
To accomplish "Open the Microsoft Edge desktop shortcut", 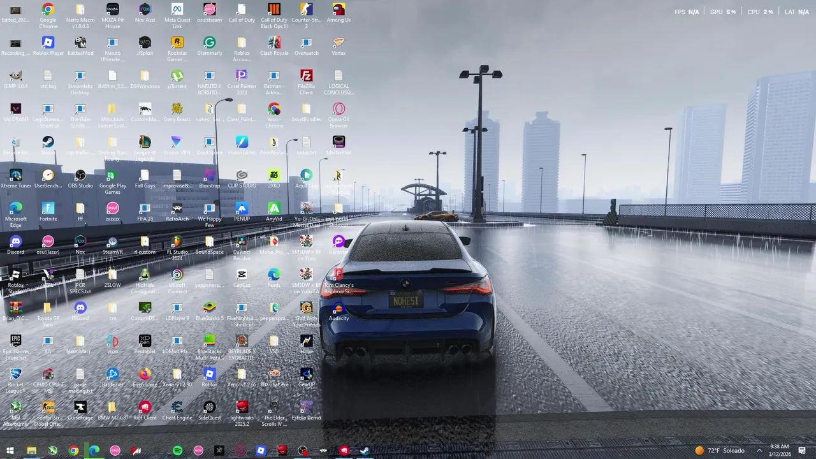I will [x=15, y=215].
